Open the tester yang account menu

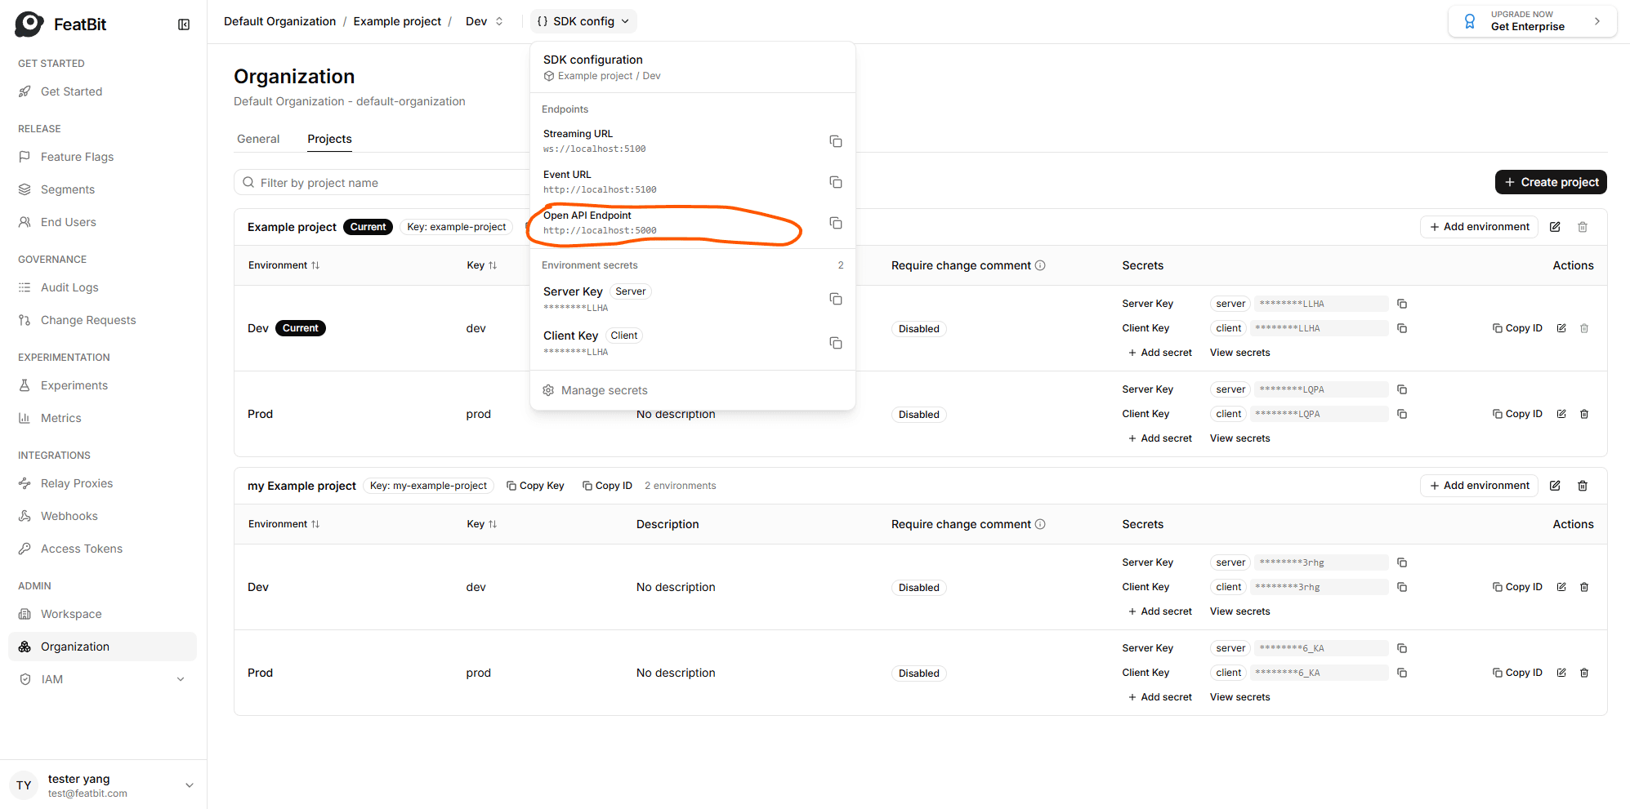coord(103,785)
